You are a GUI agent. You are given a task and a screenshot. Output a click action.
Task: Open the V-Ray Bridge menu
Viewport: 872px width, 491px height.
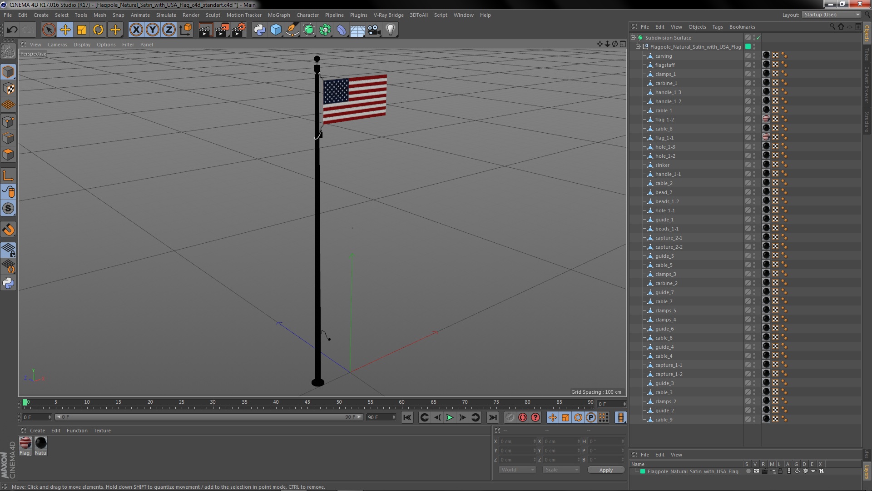388,15
